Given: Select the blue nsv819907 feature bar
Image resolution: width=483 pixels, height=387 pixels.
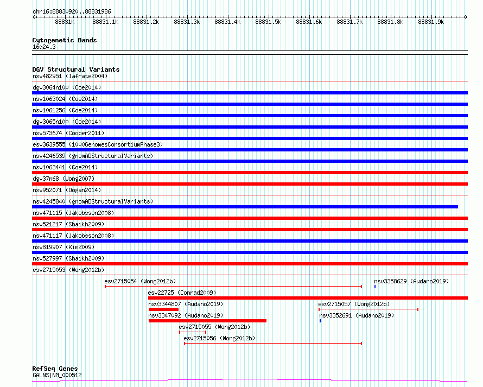Looking at the screenshot, I should 250,252.
